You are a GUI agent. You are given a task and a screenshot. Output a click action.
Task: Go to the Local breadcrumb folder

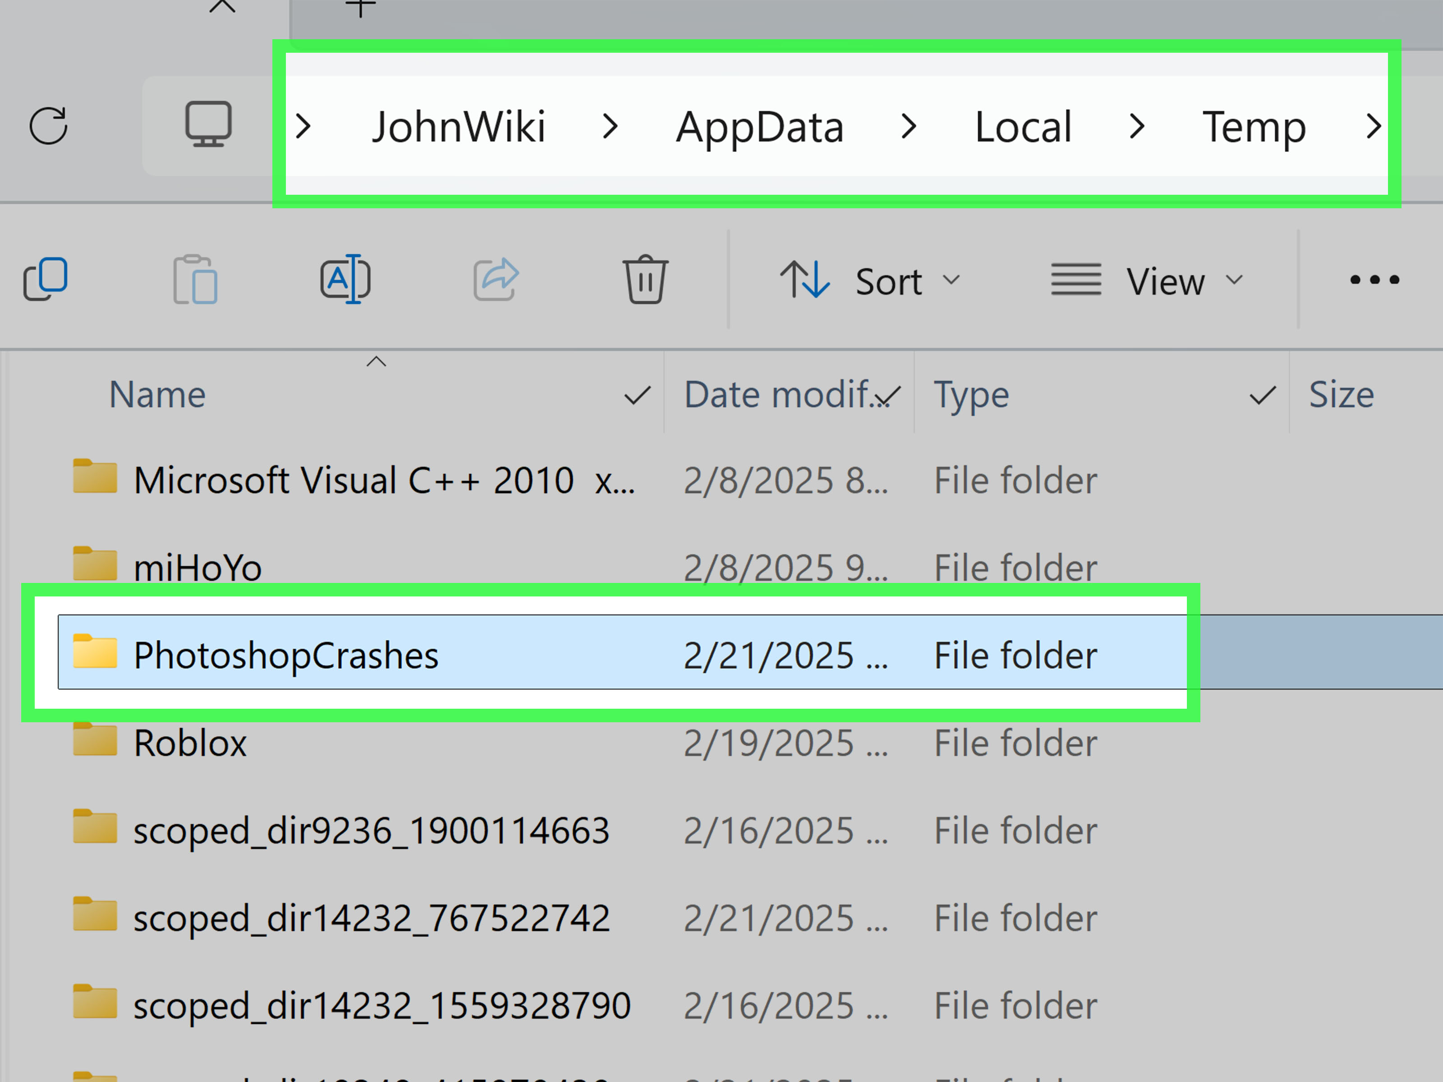click(1022, 127)
